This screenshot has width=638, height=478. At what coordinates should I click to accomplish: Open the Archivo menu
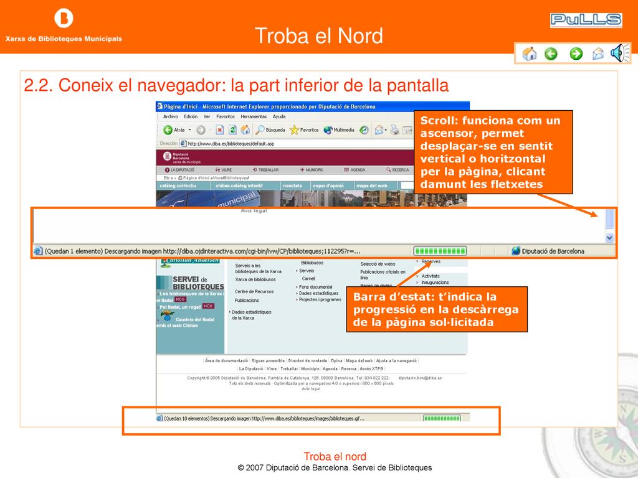tap(171, 116)
